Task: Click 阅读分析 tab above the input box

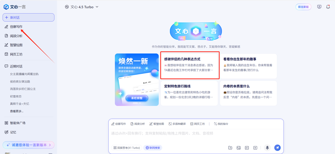Action: (138, 124)
